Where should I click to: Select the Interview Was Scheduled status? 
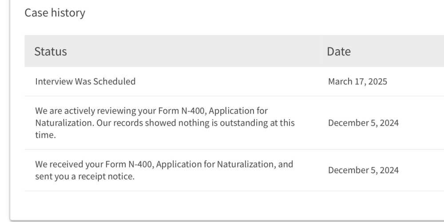tap(85, 82)
